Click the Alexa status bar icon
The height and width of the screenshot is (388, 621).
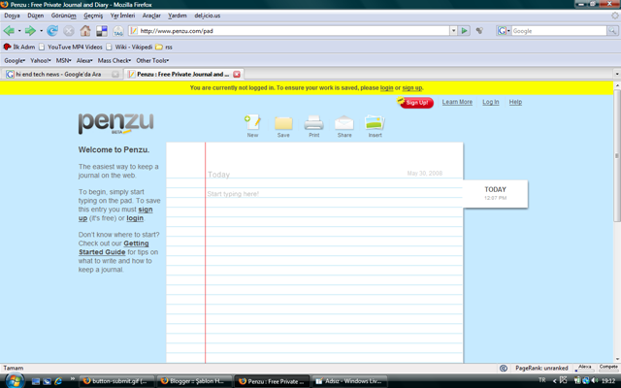(584, 368)
